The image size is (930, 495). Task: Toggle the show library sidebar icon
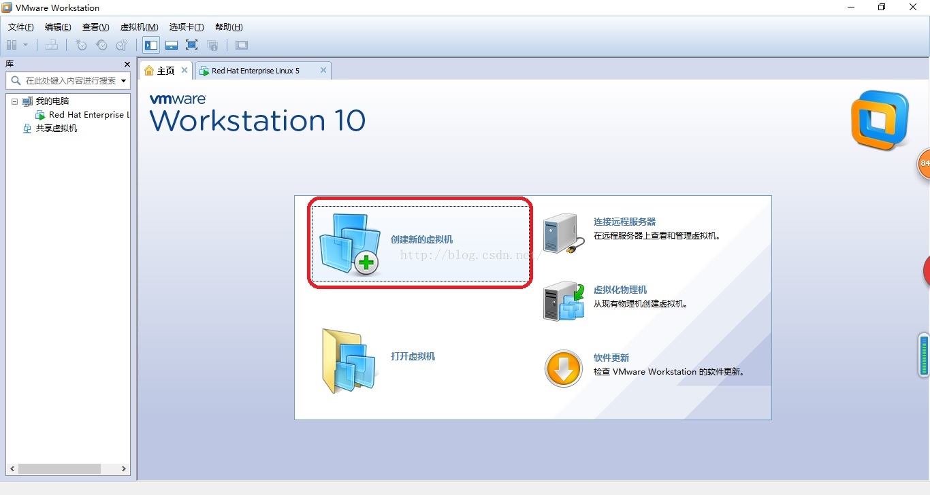tap(151, 45)
